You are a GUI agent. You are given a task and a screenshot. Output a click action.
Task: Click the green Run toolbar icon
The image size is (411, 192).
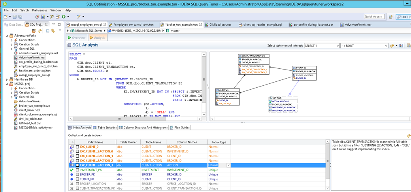[64, 17]
